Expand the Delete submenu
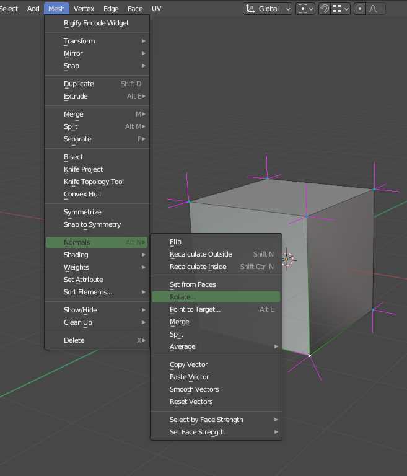The height and width of the screenshot is (476, 407). tap(97, 340)
